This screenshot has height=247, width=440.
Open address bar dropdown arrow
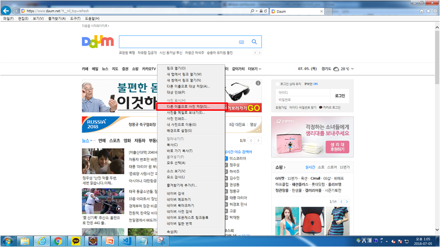256,11
